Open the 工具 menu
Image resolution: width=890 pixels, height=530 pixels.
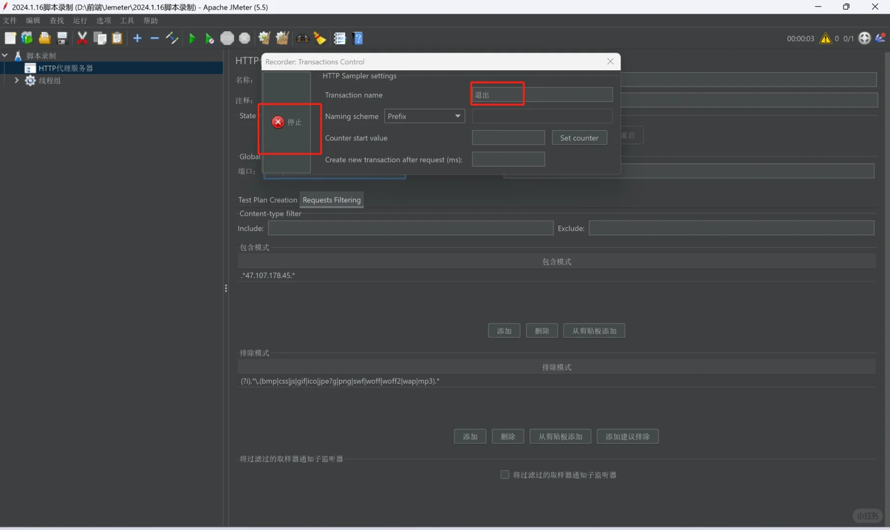(x=127, y=21)
